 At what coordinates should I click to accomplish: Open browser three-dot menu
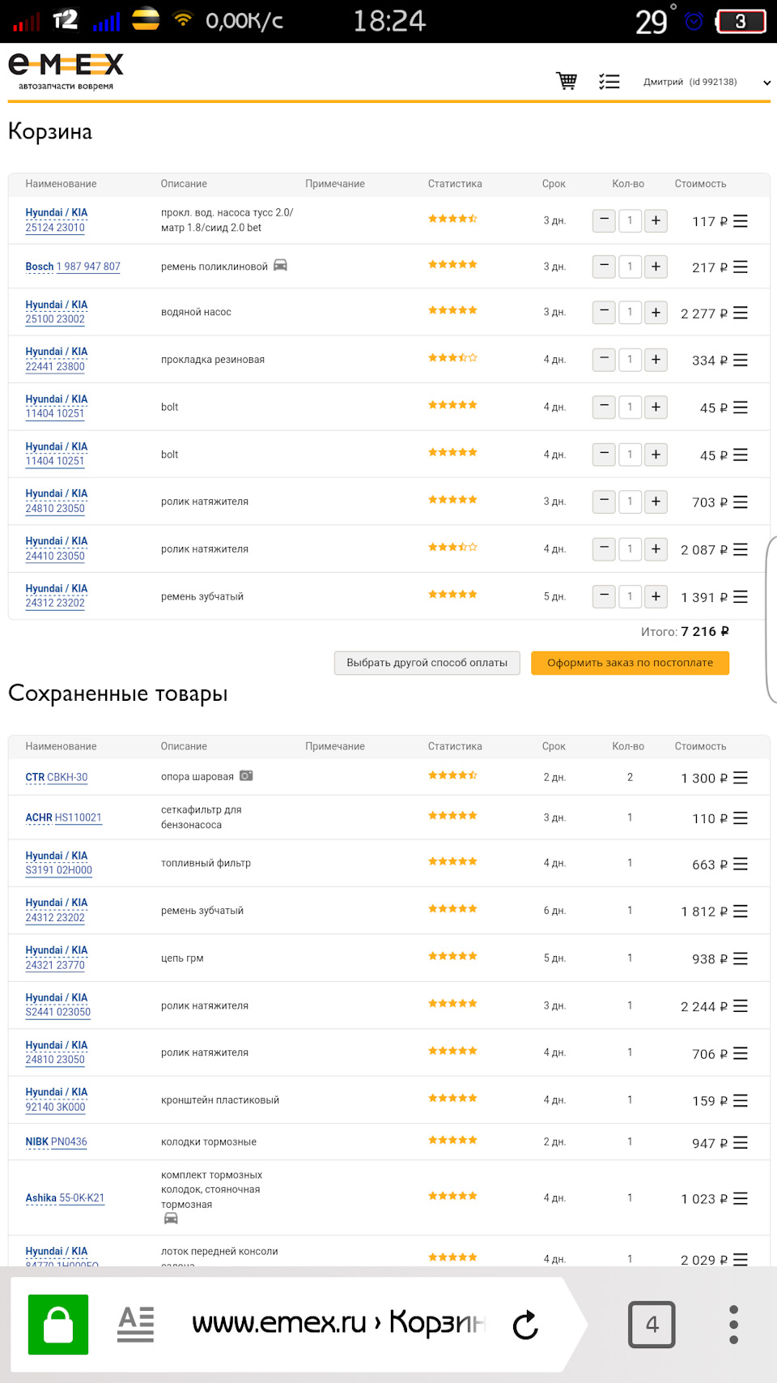(733, 1325)
